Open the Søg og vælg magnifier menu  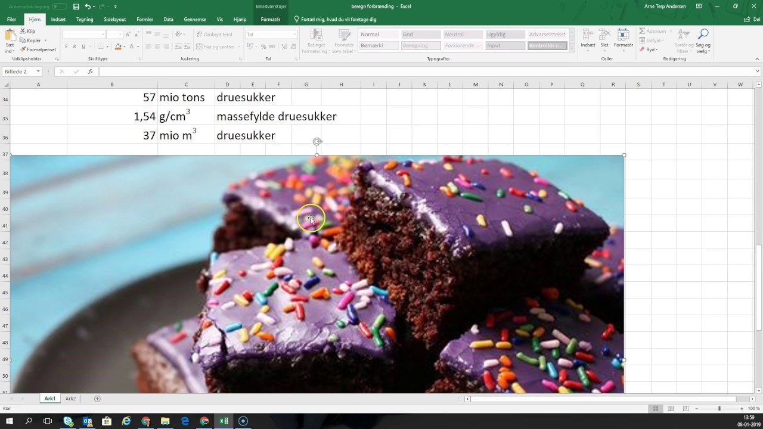tap(703, 41)
